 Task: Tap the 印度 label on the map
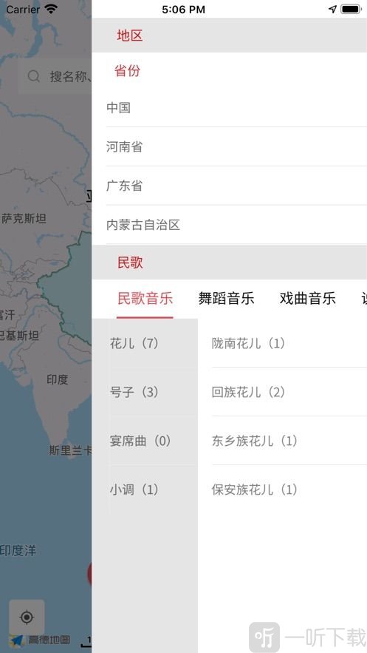click(57, 379)
